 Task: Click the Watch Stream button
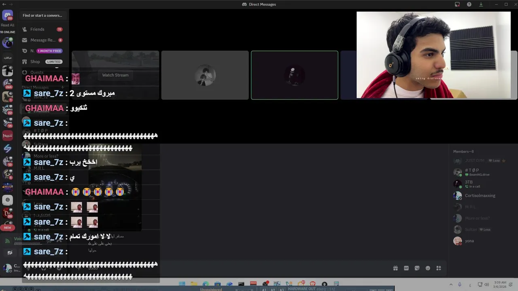(x=115, y=75)
